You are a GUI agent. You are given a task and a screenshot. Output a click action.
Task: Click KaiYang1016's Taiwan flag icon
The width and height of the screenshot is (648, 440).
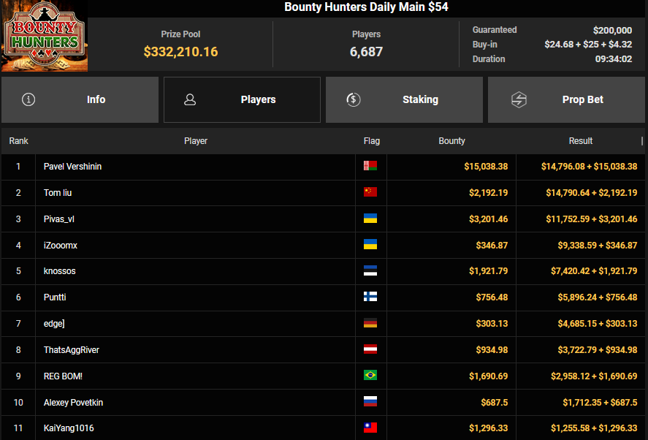370,428
